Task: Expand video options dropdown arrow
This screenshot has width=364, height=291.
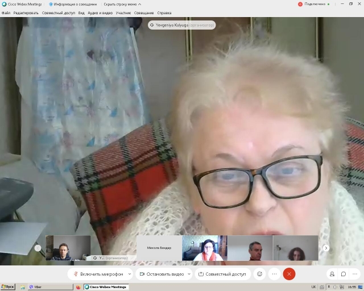Action: coord(189,274)
